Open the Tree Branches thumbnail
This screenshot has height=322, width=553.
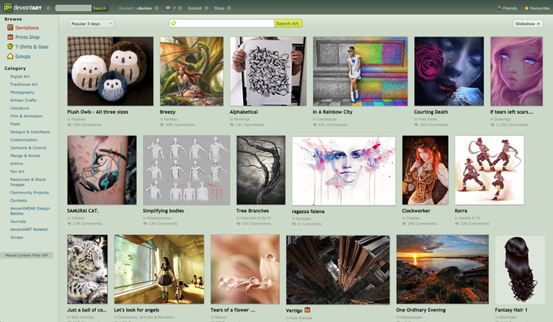[261, 170]
